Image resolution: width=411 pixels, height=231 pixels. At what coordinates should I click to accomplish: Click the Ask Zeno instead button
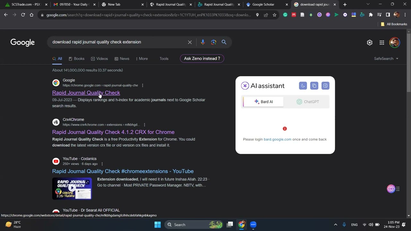coord(202,58)
